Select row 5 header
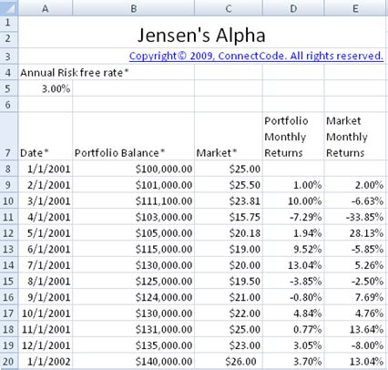This screenshot has width=388, height=370. click(x=9, y=88)
